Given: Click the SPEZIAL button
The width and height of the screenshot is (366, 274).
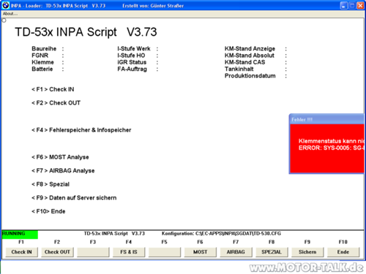Looking at the screenshot, I should [x=272, y=252].
